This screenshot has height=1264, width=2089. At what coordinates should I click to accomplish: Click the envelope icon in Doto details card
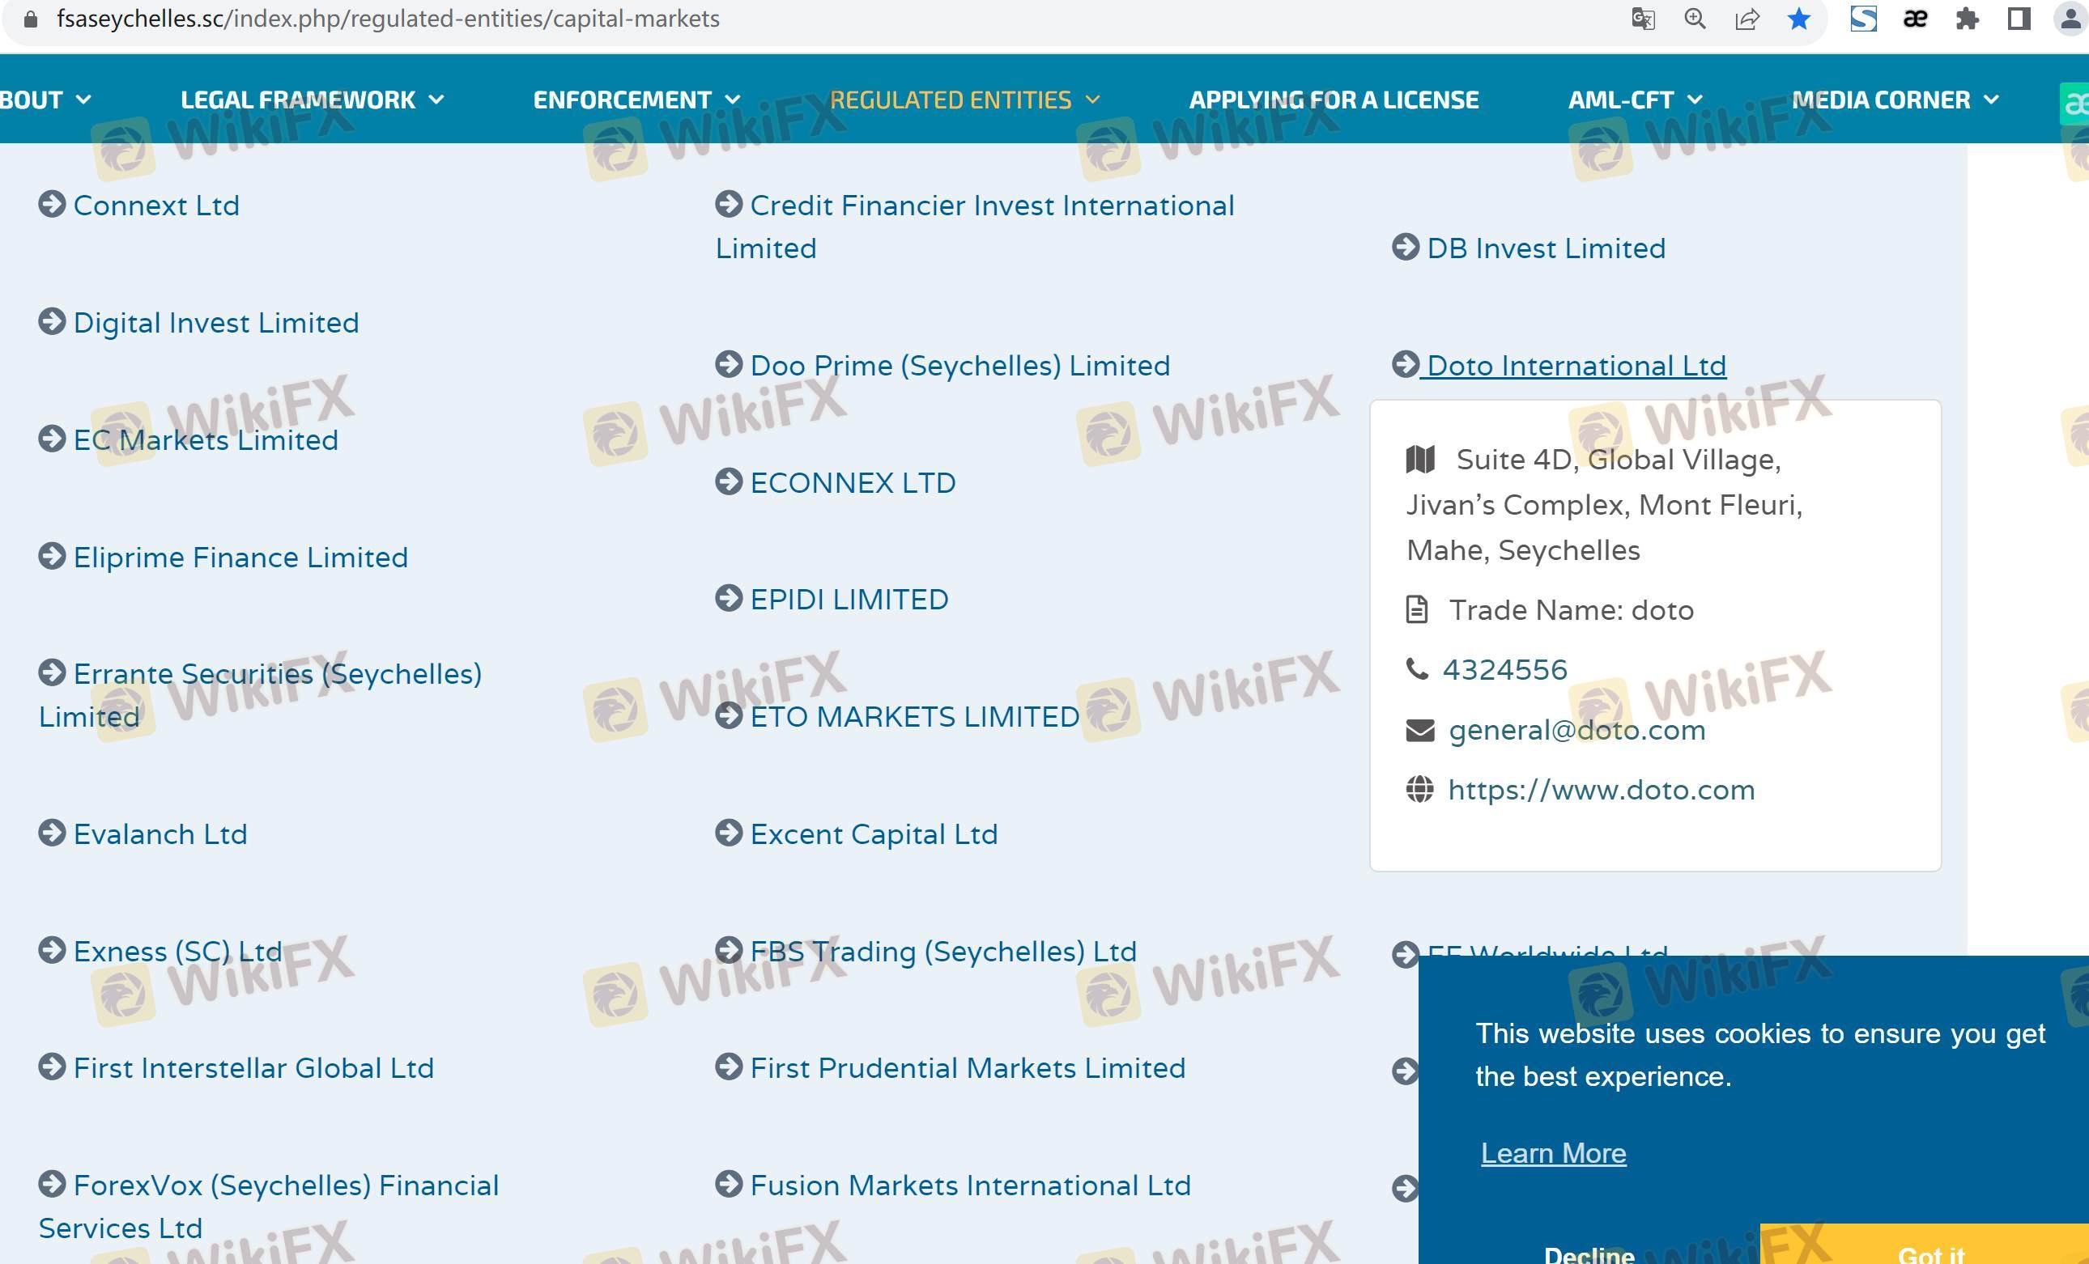point(1420,729)
